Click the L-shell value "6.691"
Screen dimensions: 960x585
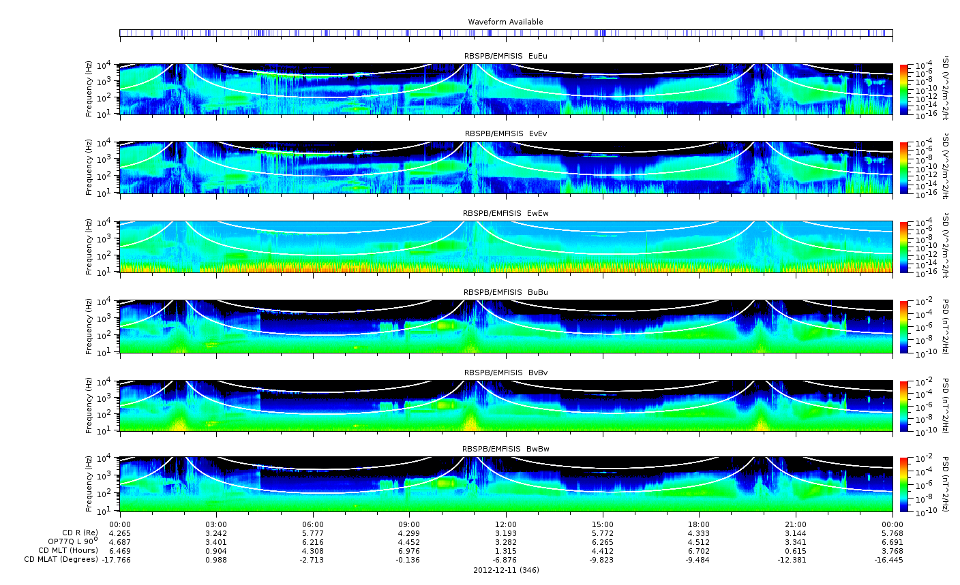[x=892, y=542]
